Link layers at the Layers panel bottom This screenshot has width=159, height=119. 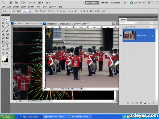click(x=128, y=103)
